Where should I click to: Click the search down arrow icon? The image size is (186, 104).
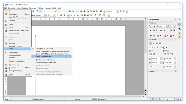121,11
